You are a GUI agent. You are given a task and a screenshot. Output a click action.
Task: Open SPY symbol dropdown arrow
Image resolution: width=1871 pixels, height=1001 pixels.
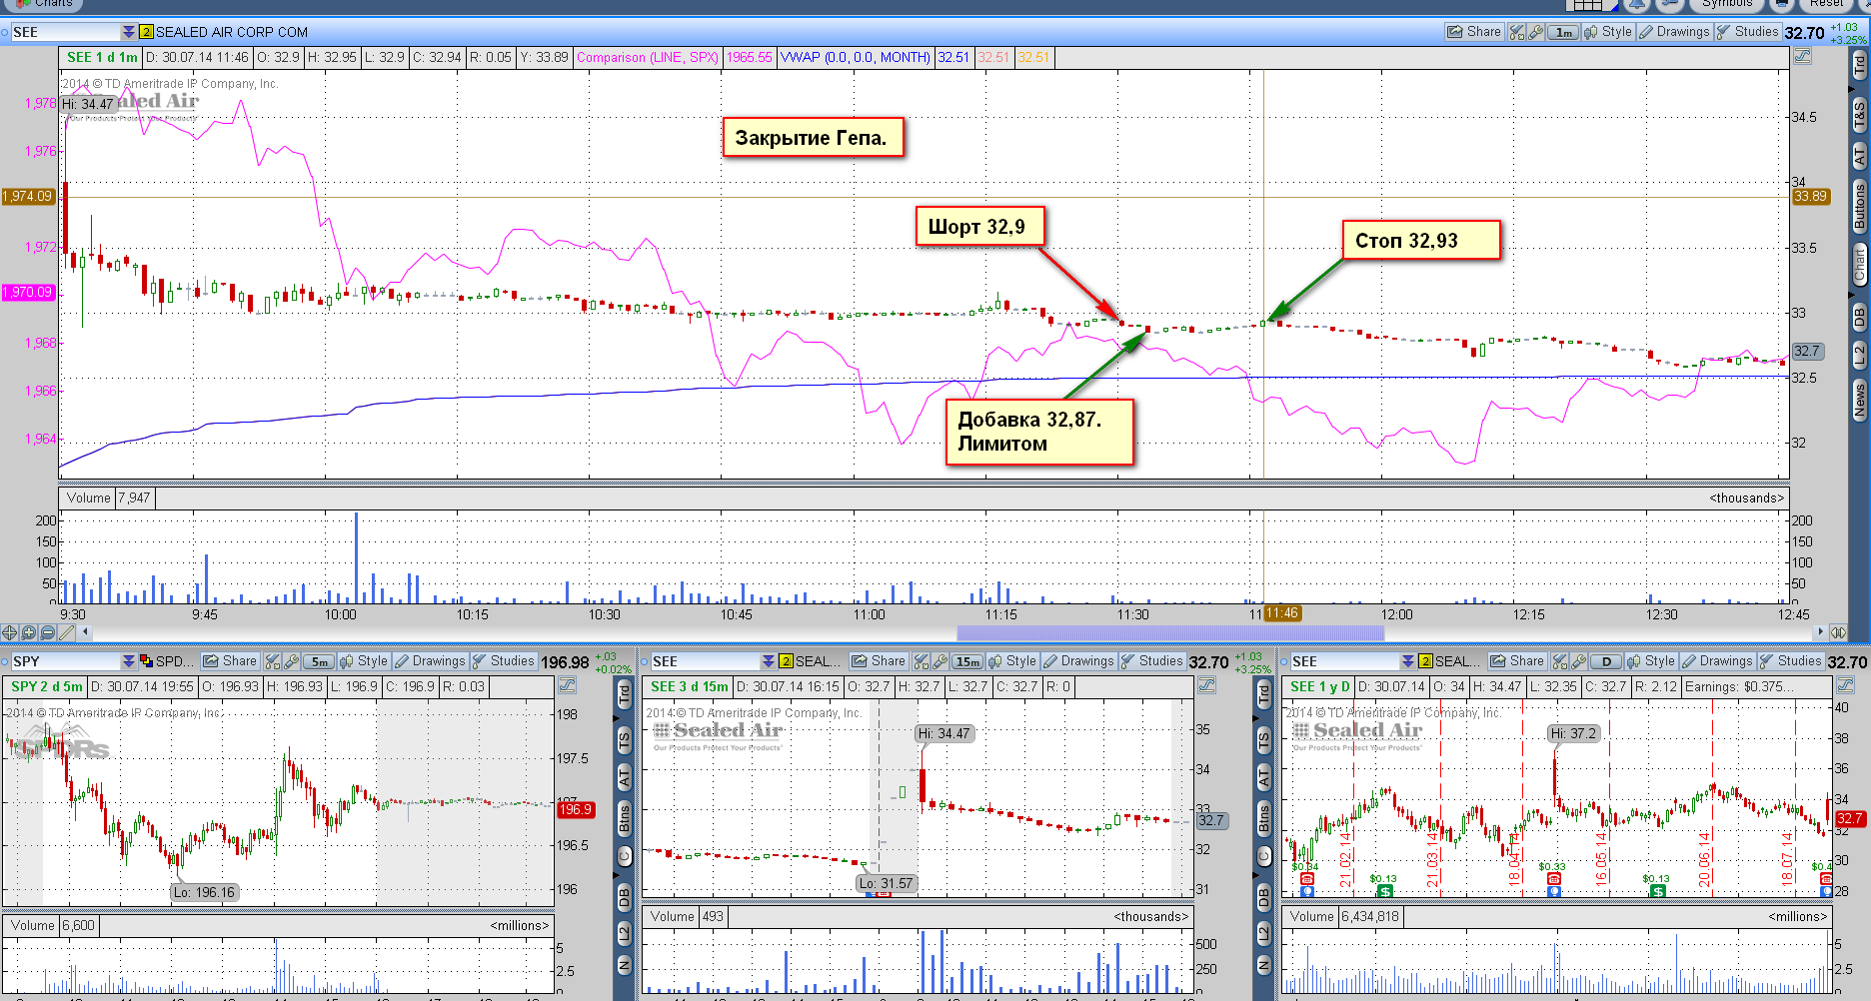pos(128,661)
